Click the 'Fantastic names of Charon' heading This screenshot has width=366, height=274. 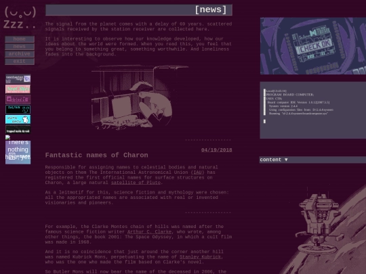(97, 155)
